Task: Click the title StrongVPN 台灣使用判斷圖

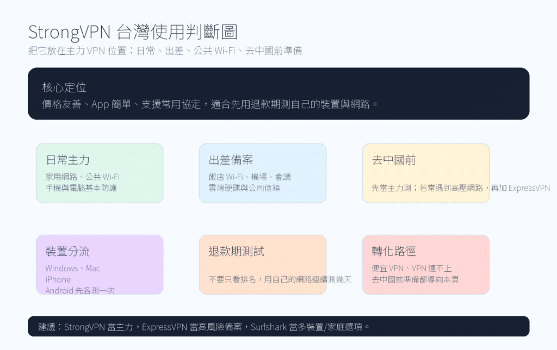Action: click(x=133, y=32)
